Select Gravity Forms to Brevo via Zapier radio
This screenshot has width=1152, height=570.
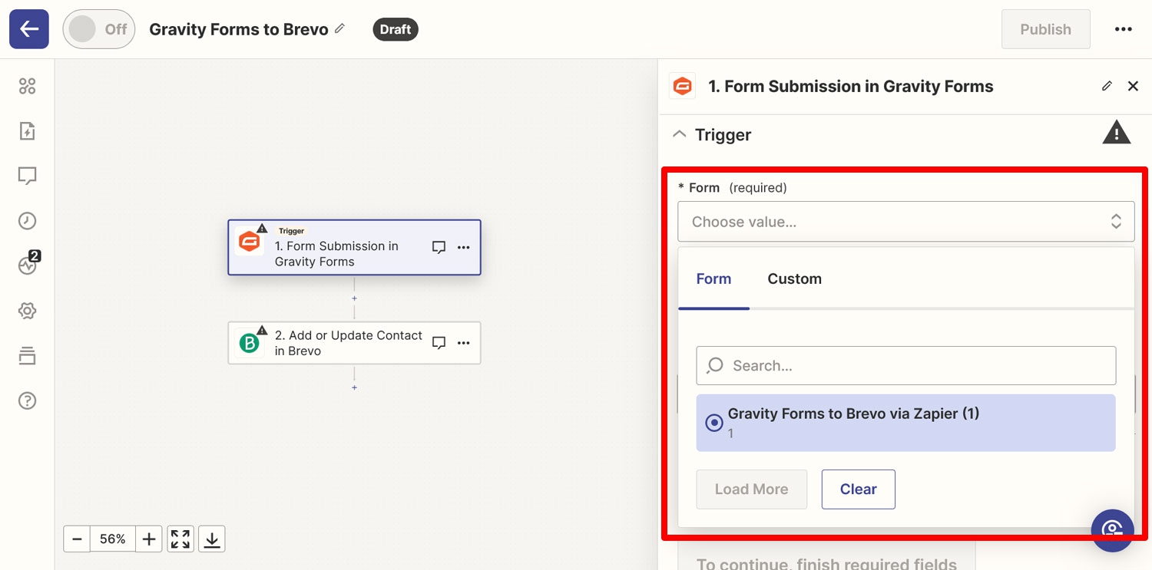coord(714,423)
